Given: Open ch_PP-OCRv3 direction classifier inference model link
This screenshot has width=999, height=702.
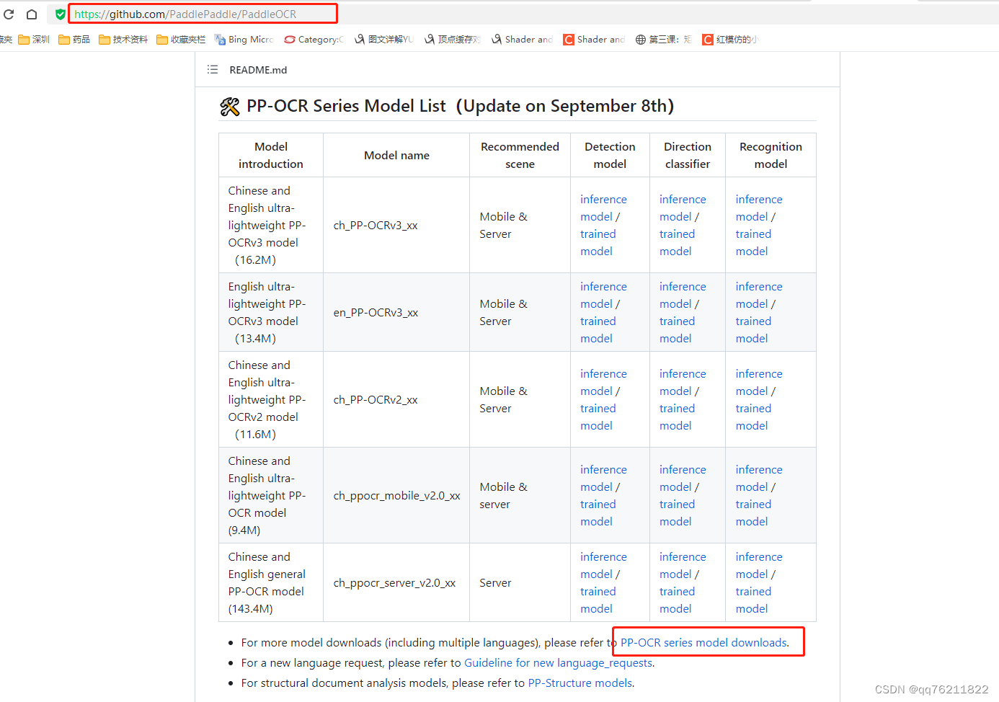Looking at the screenshot, I should [x=683, y=208].
